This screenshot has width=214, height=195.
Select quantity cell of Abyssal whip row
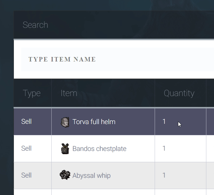click(x=180, y=175)
